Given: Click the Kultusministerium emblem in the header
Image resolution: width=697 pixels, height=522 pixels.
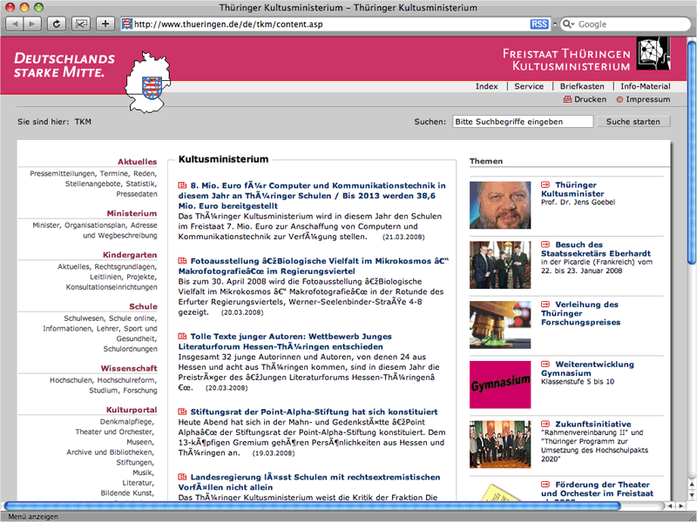Looking at the screenshot, I should (653, 54).
